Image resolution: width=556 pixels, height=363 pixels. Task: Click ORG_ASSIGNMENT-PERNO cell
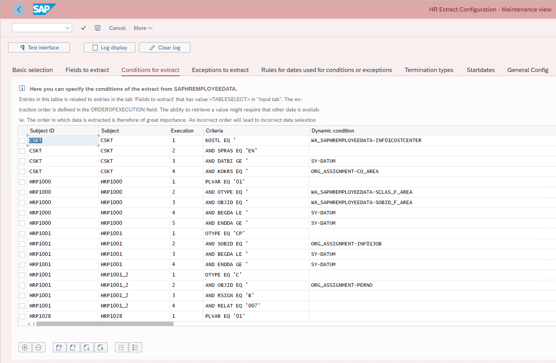tap(432, 285)
